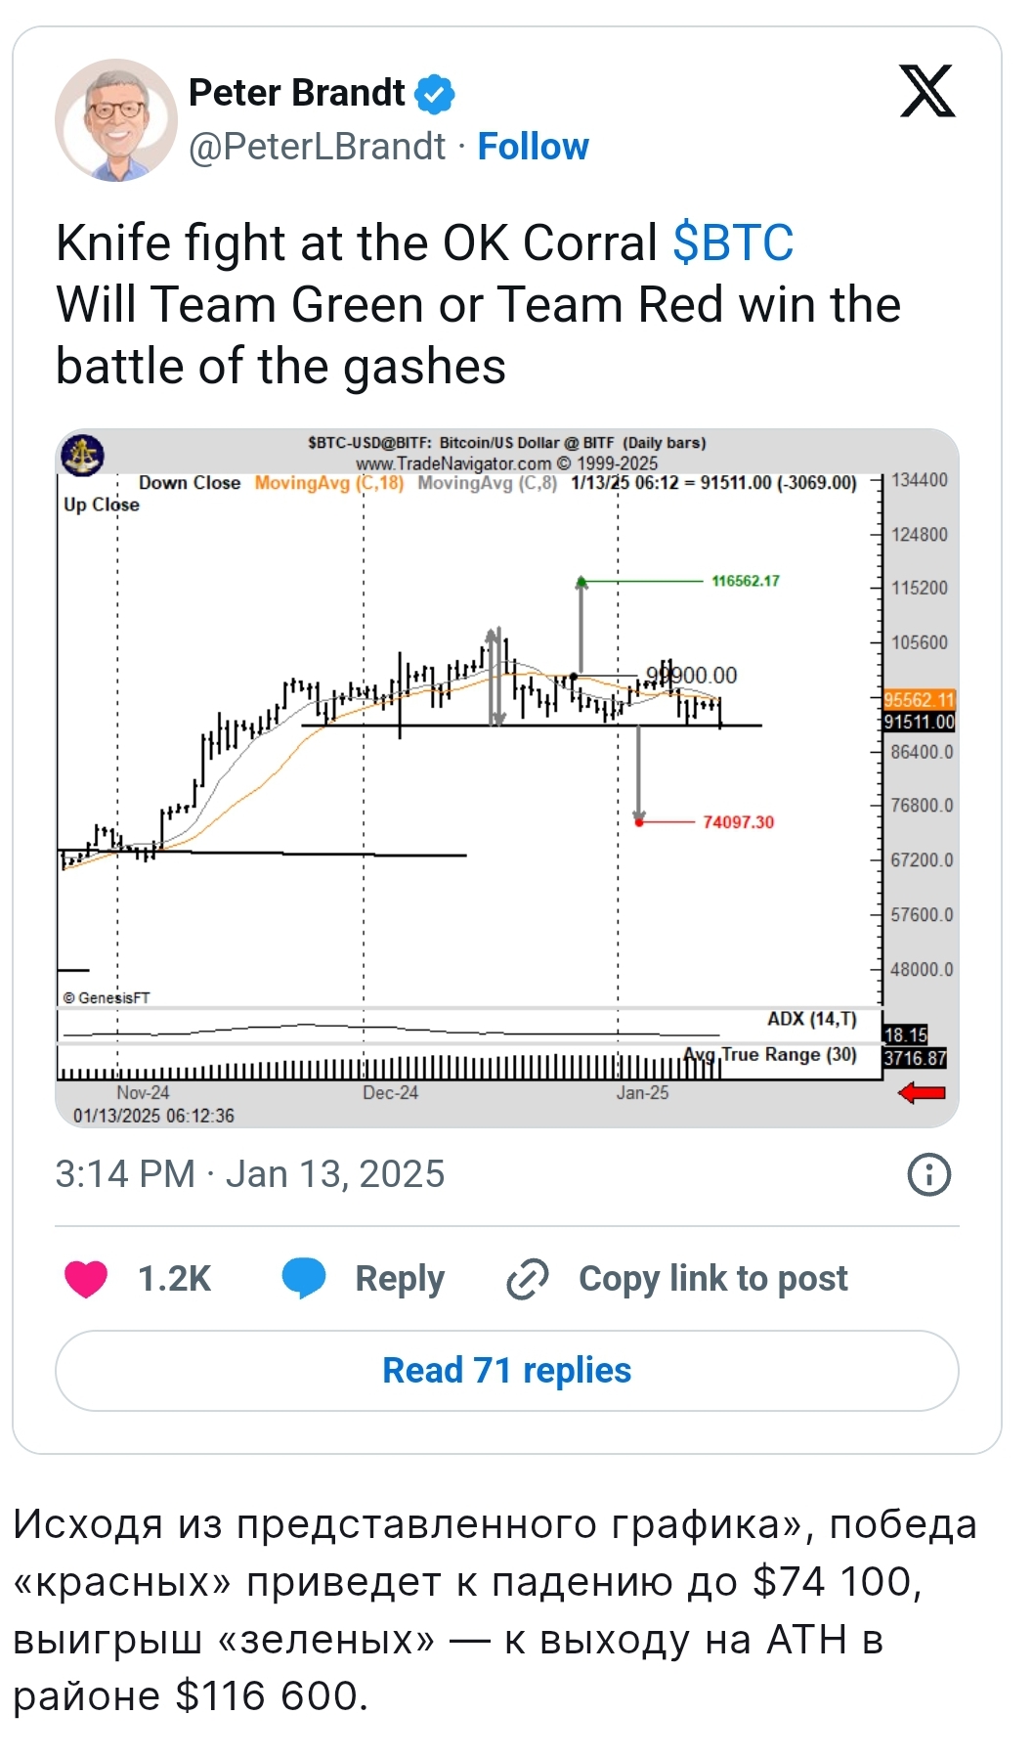Open the post info circle icon
1033x1759 pixels.
(x=928, y=1174)
